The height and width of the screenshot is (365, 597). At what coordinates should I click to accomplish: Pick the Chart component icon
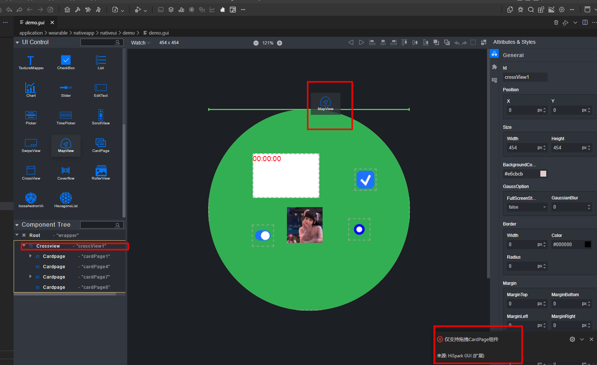pos(31,88)
